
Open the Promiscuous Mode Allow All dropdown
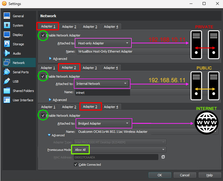coord(120,150)
